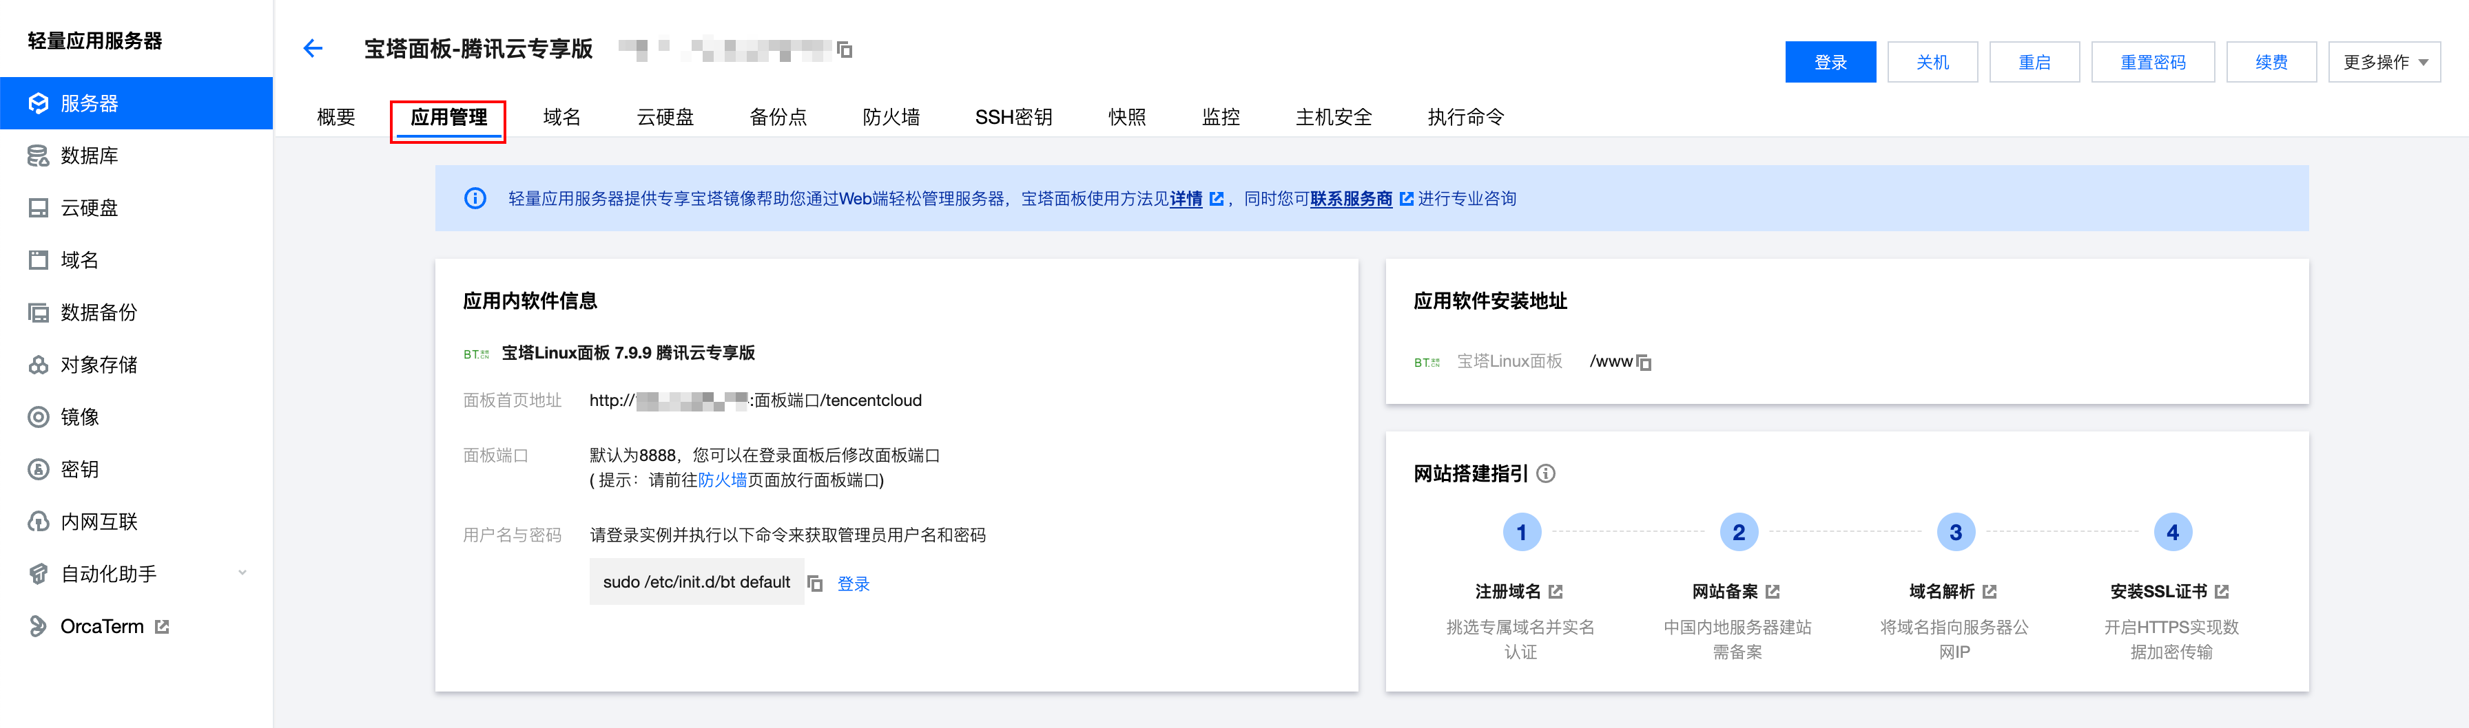The height and width of the screenshot is (728, 2469).
Task: Open the 数据备份 sidebar icon
Action: [x=39, y=312]
